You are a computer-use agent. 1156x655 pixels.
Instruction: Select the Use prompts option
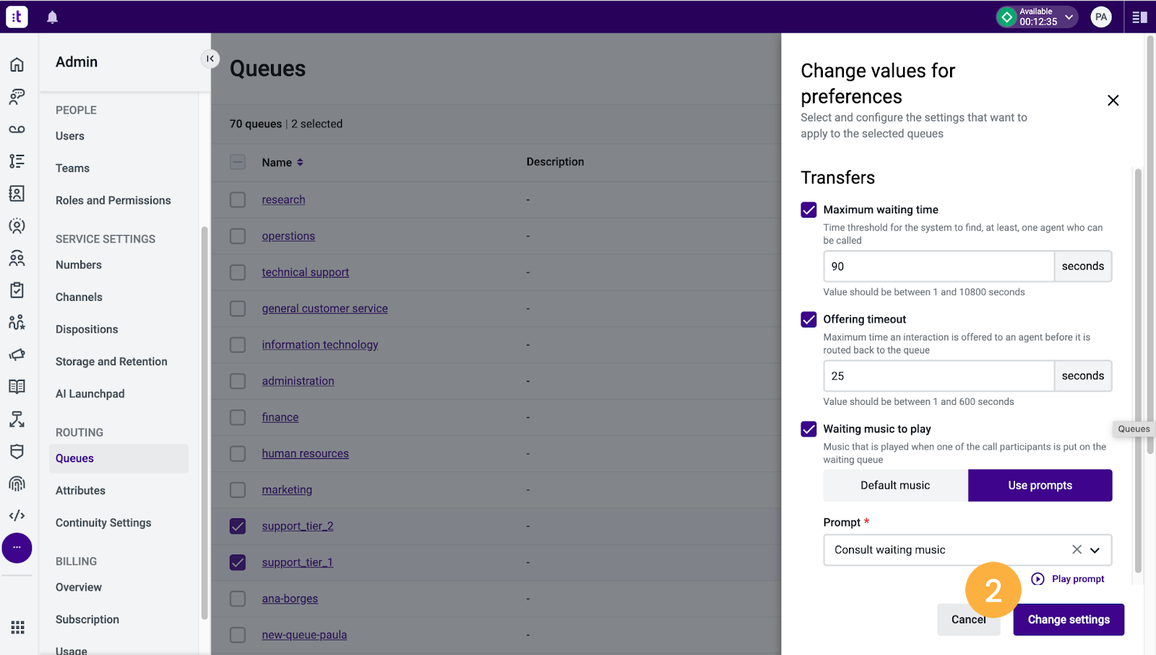pyautogui.click(x=1040, y=485)
